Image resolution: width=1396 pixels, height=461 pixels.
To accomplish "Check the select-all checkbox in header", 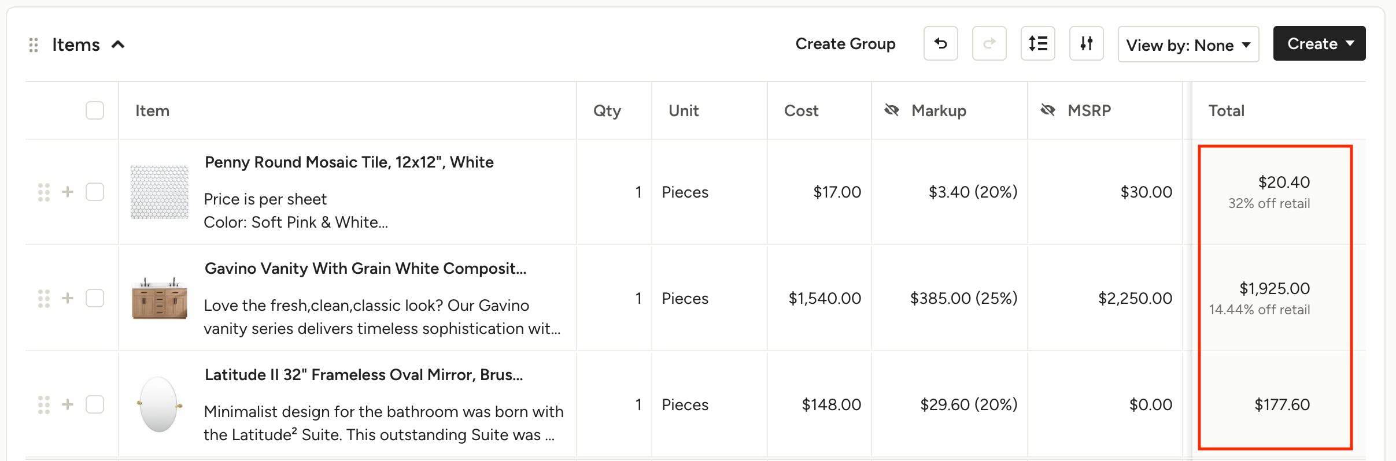I will (x=95, y=110).
